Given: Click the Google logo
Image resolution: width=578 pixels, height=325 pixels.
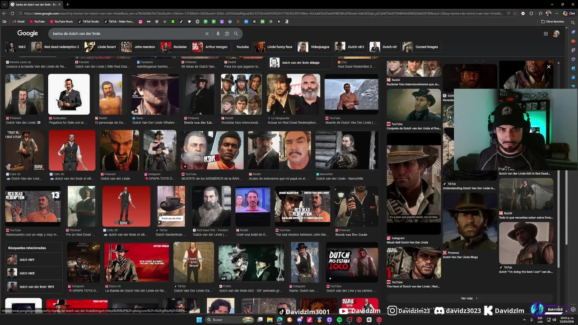Looking at the screenshot, I should (x=28, y=33).
